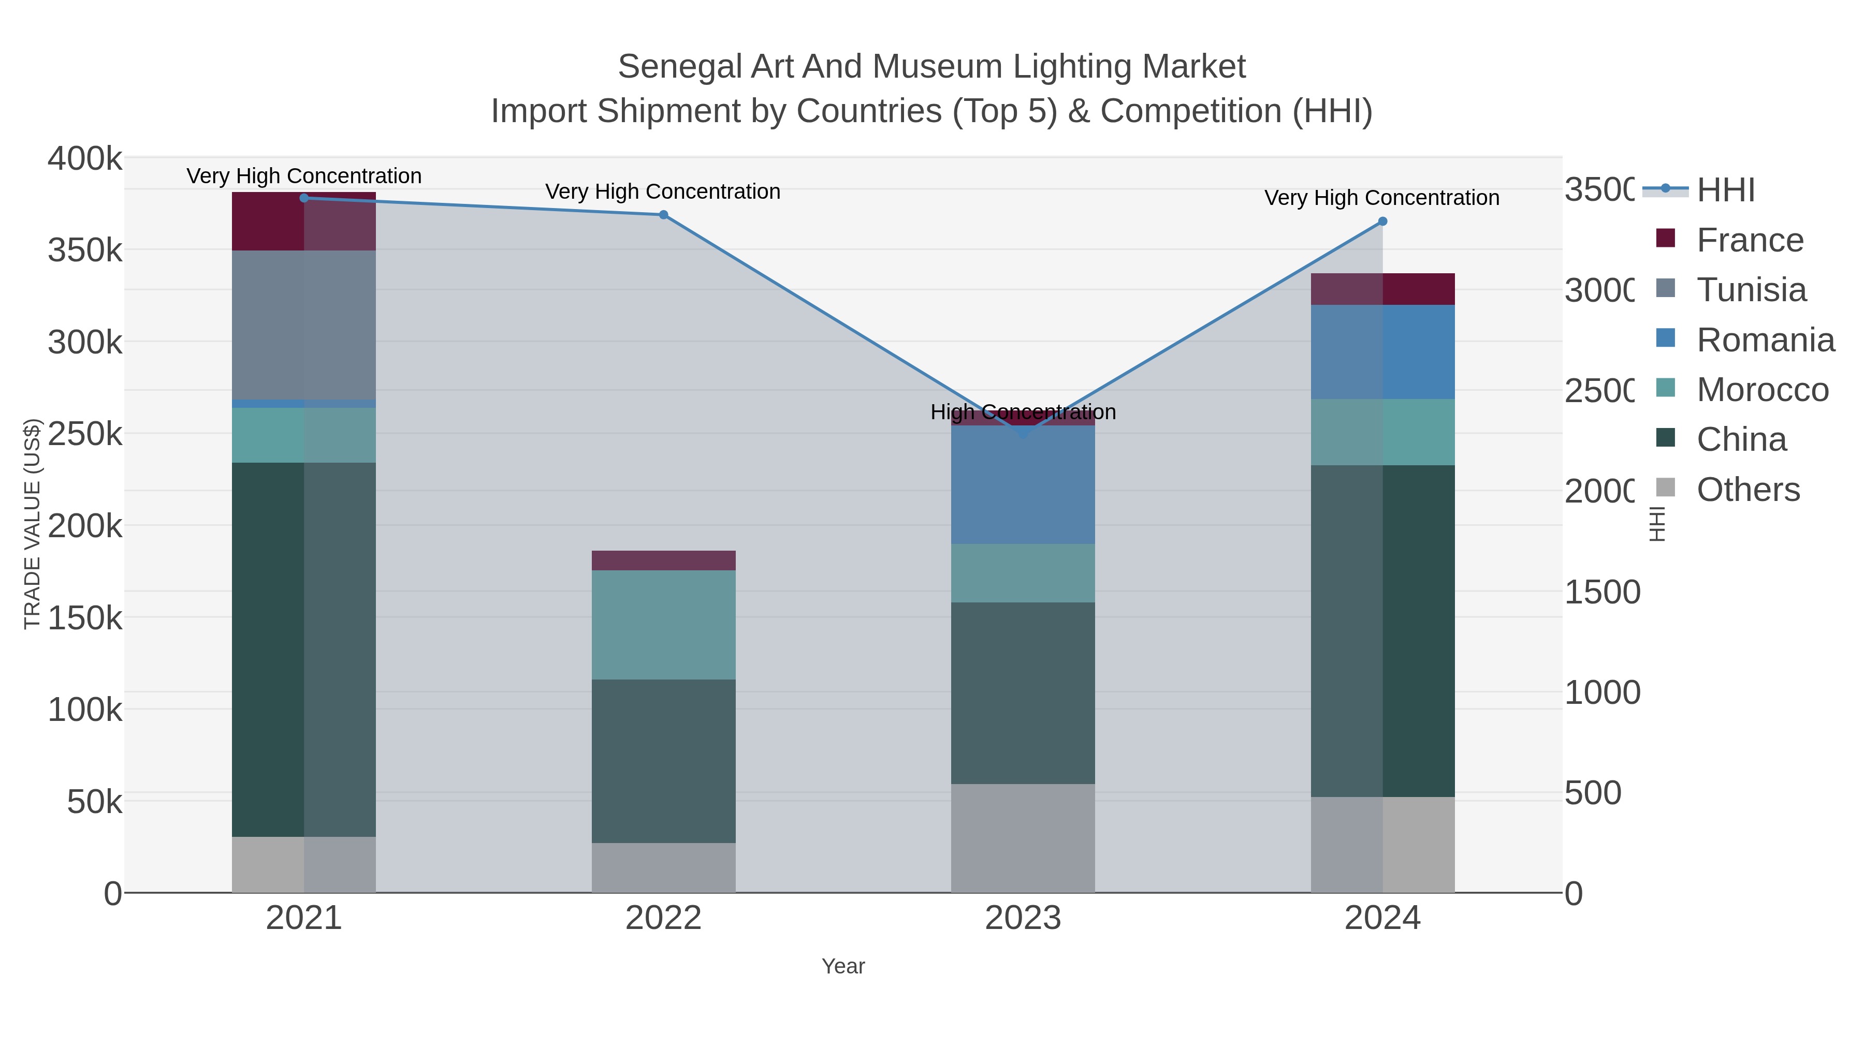Select the Tunisia segment of the 2021 bar
1864x1048 pixels.
pyautogui.click(x=304, y=324)
